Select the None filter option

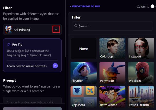click(x=84, y=49)
